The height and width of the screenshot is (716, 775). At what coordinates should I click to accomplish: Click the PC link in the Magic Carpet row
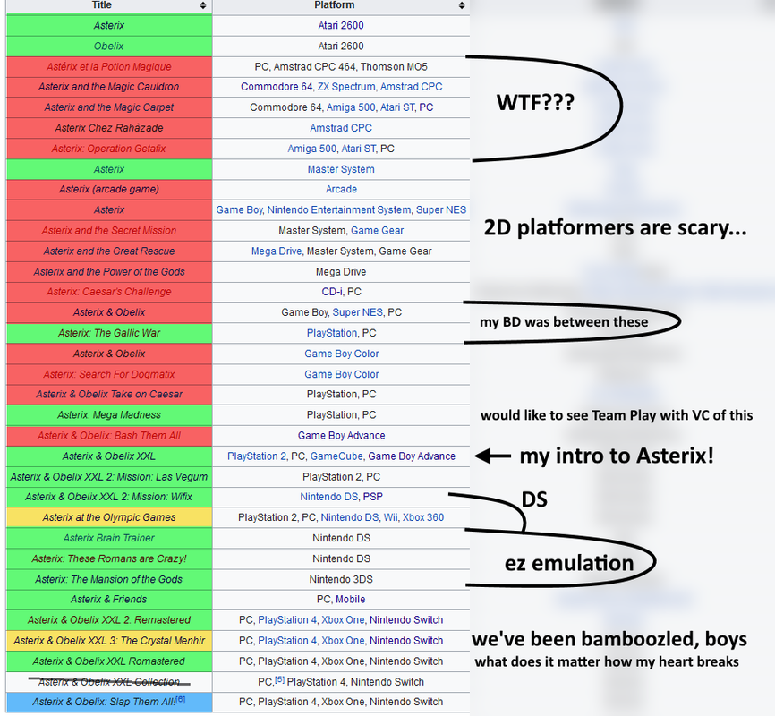[x=426, y=107]
